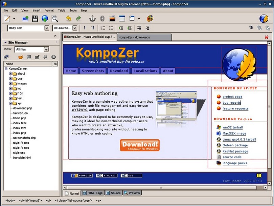This screenshot has width=274, height=206.
Task: Click the New page pencil icon
Action: (7, 18)
